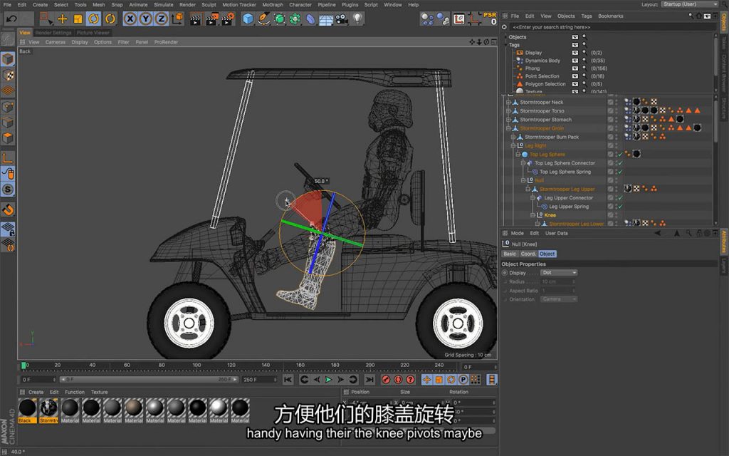The height and width of the screenshot is (456, 729).
Task: Switch the coordinate system icon
Action: coord(177,19)
